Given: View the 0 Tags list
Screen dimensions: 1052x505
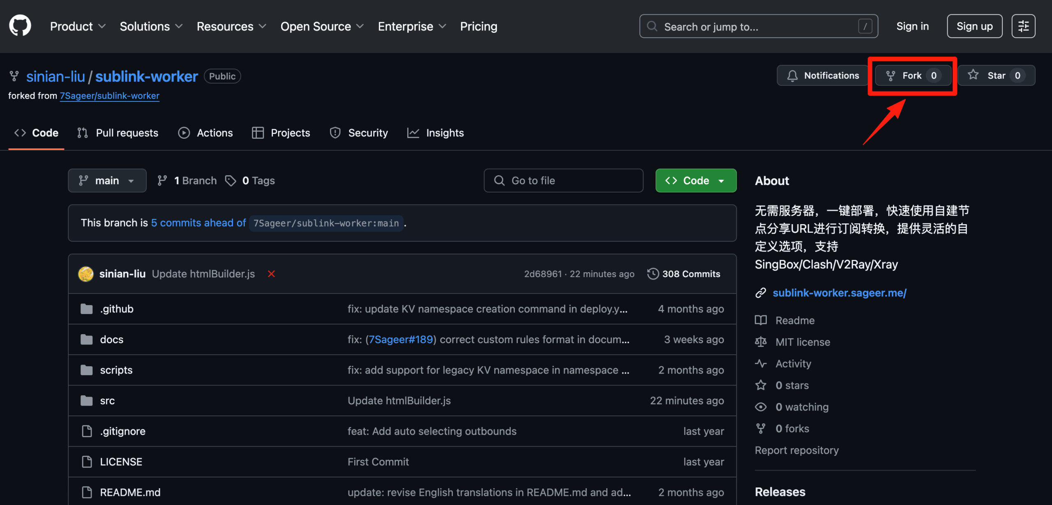Looking at the screenshot, I should (x=250, y=181).
